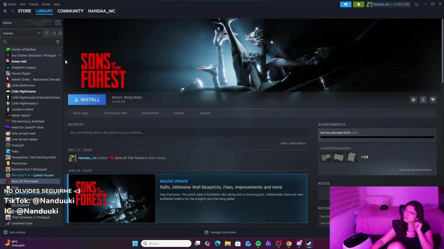Click first locked achievement icon
The image size is (444, 249).
click(326, 157)
